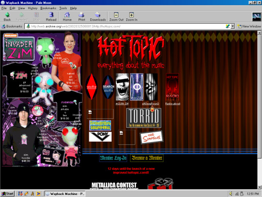This screenshot has width=262, height=197.
Task: Click the pencil edit icon in address bar
Action: pyautogui.click(x=228, y=26)
